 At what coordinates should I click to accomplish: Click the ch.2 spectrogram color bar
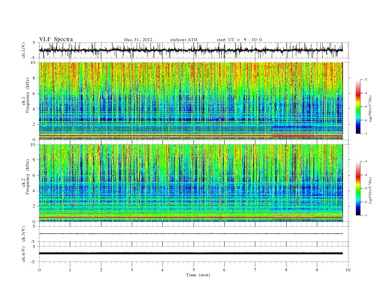pyautogui.click(x=358, y=189)
